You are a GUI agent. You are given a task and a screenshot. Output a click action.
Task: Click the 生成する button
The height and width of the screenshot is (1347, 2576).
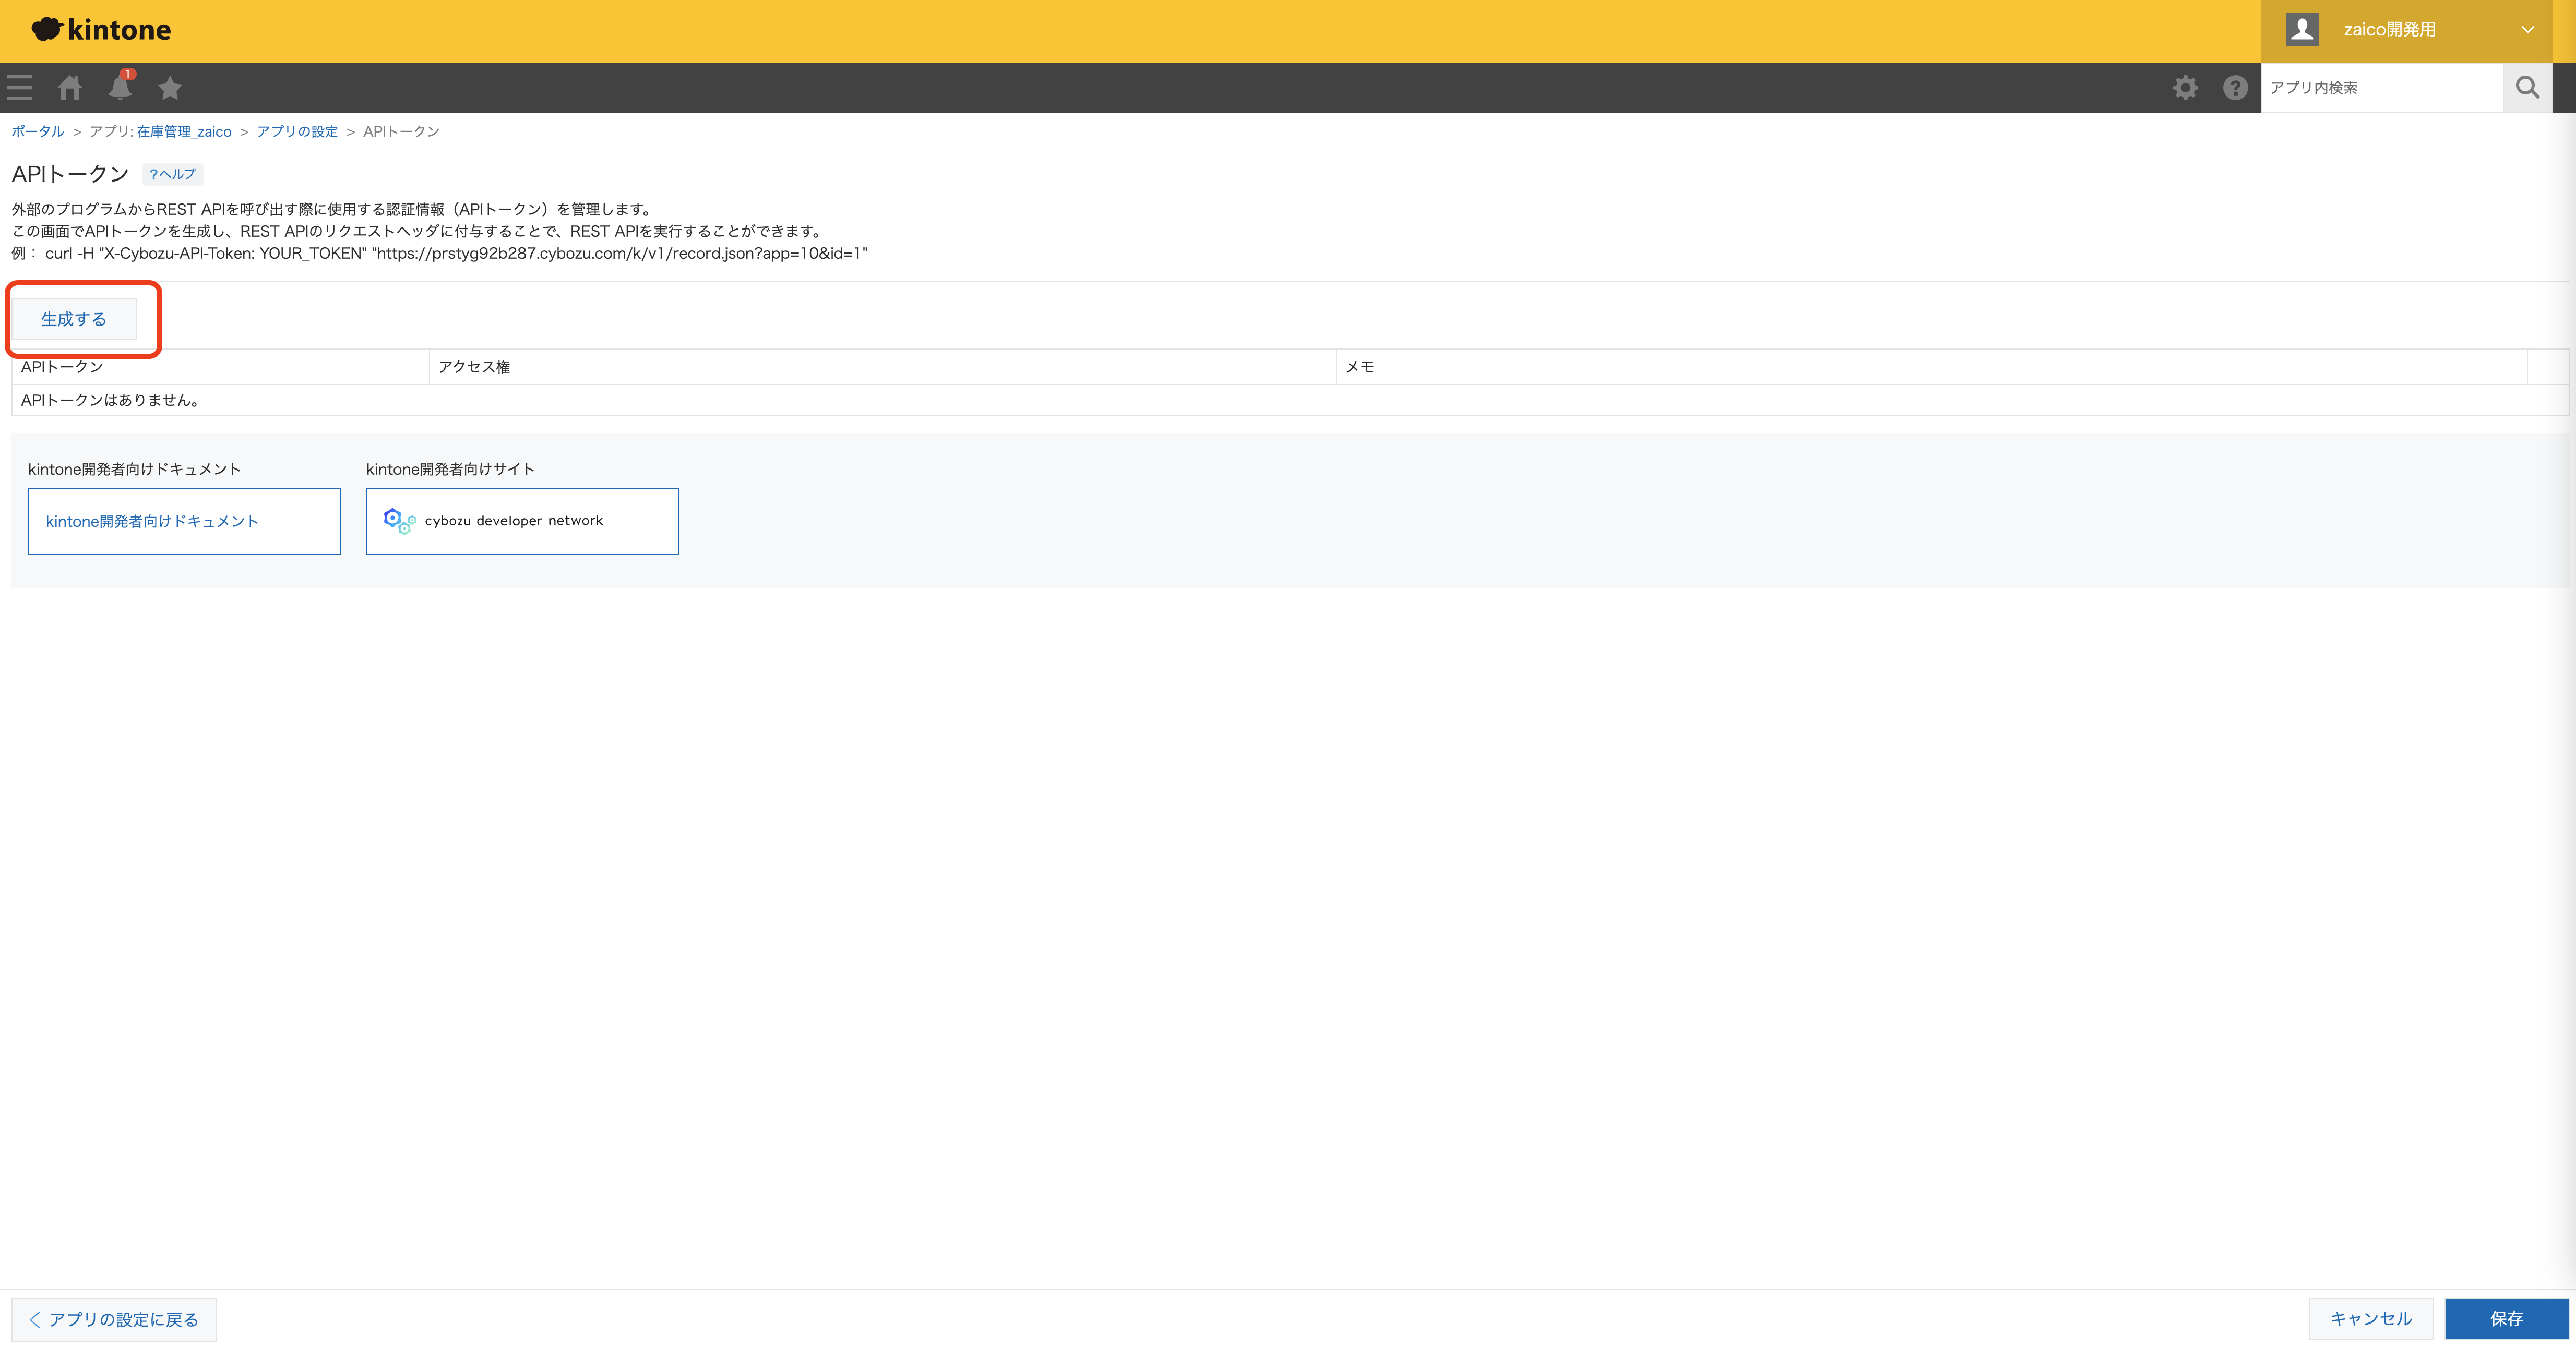(74, 319)
